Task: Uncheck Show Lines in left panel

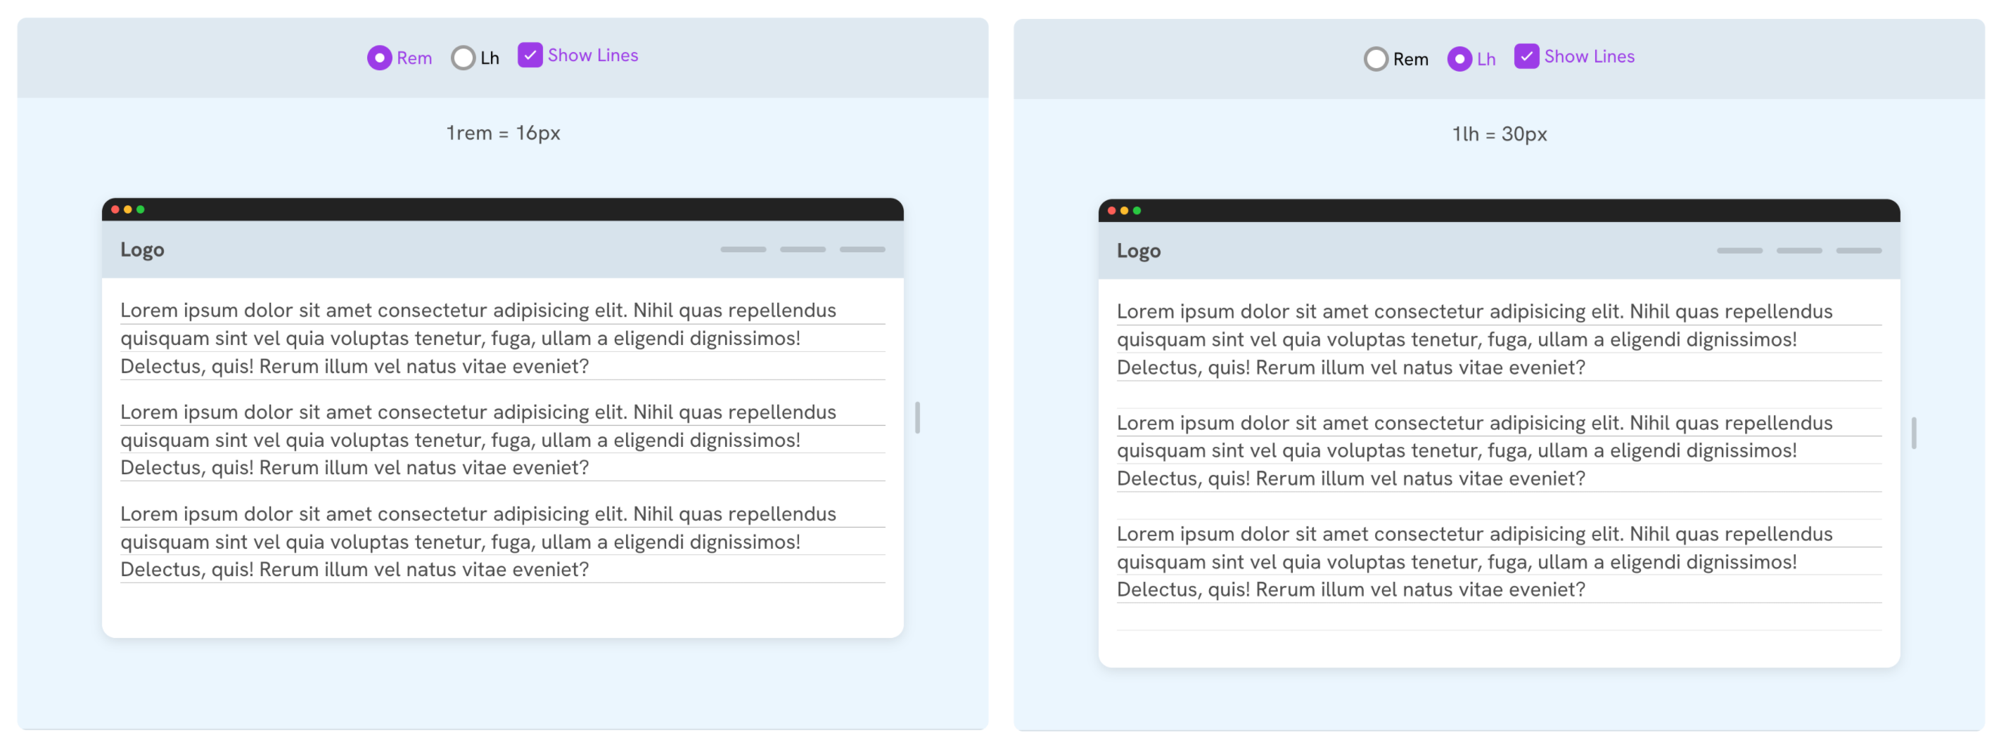Action: tap(530, 56)
